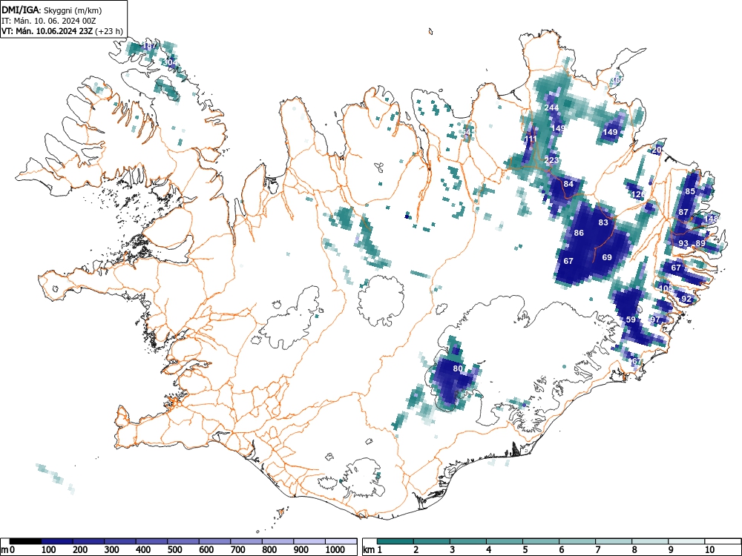Screen dimensions: 742x556
Task: Click the white 9–10 km legend segment
Action: pos(686,541)
